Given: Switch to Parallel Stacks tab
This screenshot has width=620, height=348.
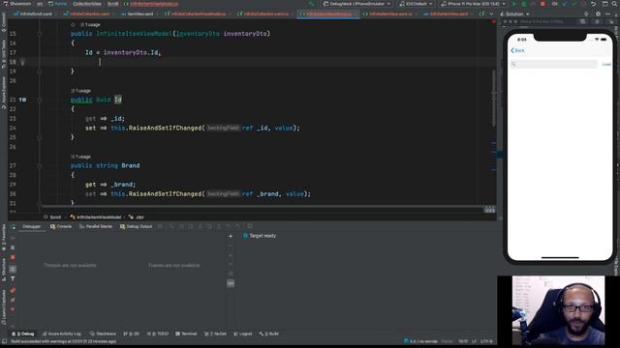Looking at the screenshot, I should click(x=96, y=226).
